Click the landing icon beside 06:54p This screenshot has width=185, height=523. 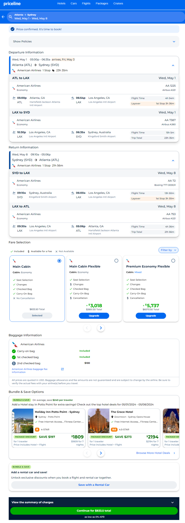click(73, 98)
